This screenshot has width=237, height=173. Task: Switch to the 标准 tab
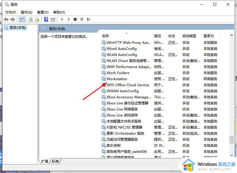point(55,161)
